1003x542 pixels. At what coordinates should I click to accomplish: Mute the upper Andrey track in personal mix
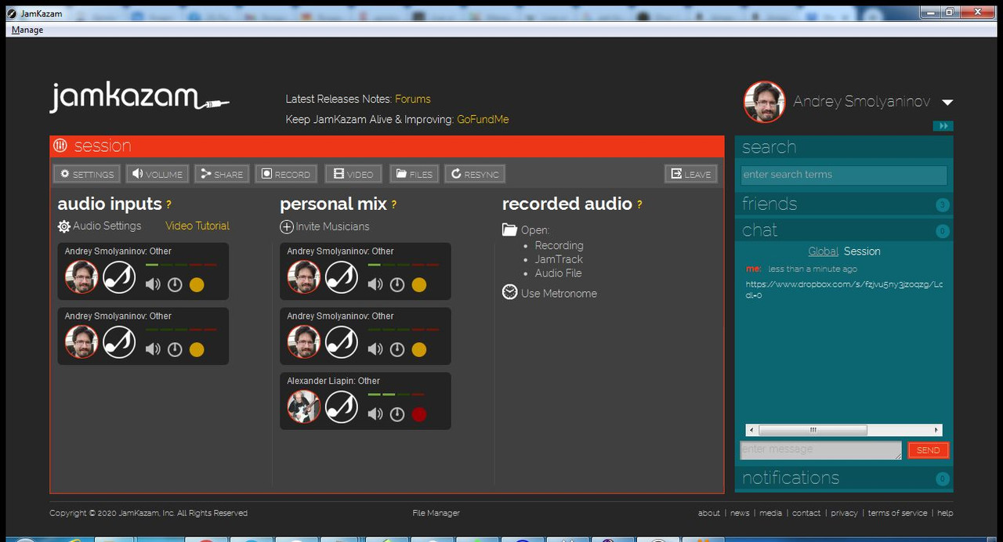[375, 284]
